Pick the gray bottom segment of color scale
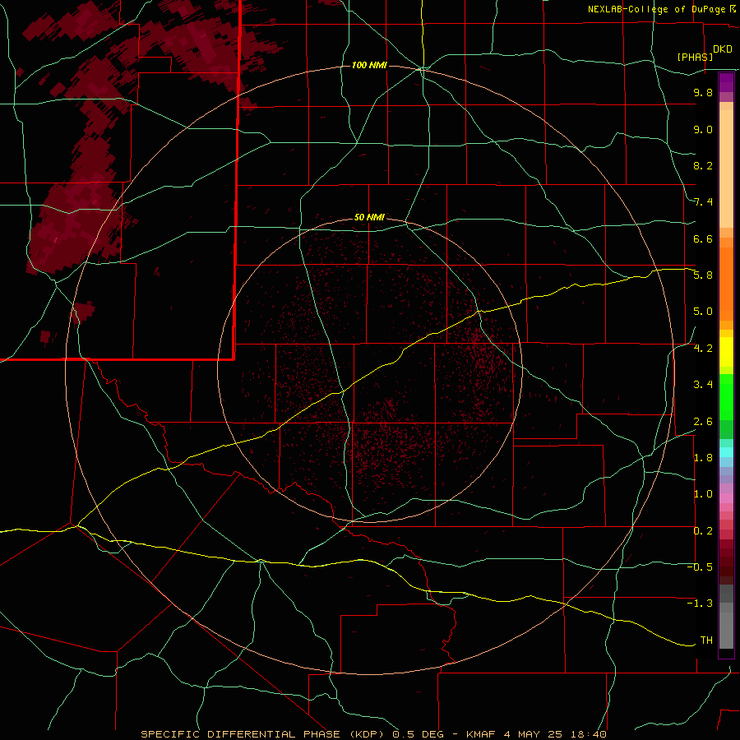The height and width of the screenshot is (740, 740). (726, 630)
